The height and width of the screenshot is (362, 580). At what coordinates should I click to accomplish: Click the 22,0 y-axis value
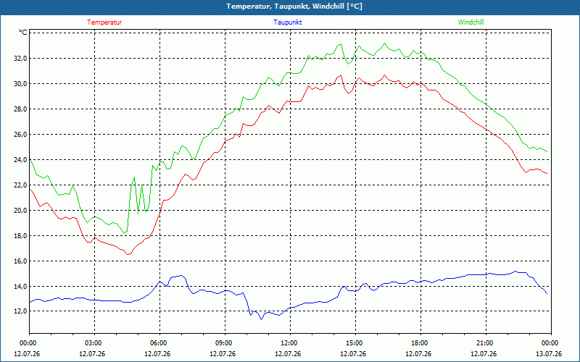[20, 185]
